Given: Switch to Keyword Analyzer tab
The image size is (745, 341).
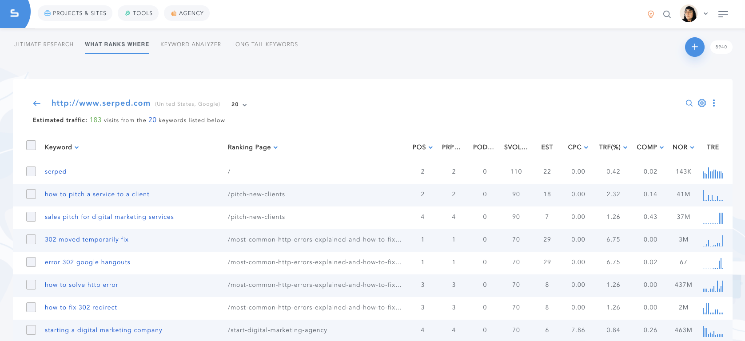Looking at the screenshot, I should (191, 44).
